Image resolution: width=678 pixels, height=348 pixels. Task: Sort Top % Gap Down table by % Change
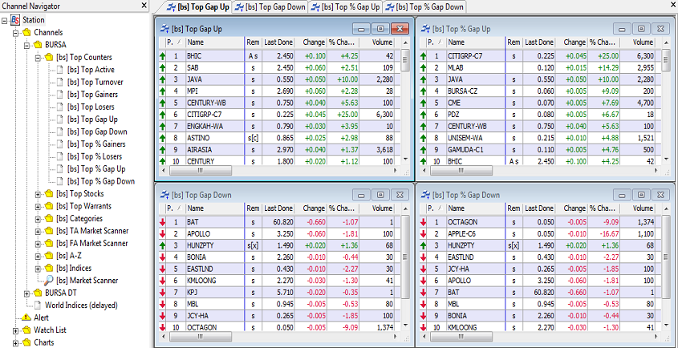603,208
